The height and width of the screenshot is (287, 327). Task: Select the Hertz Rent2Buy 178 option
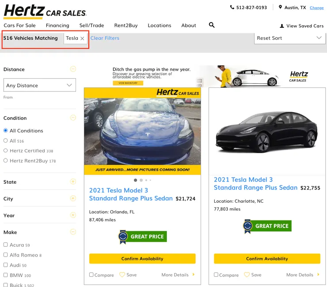click(x=6, y=160)
